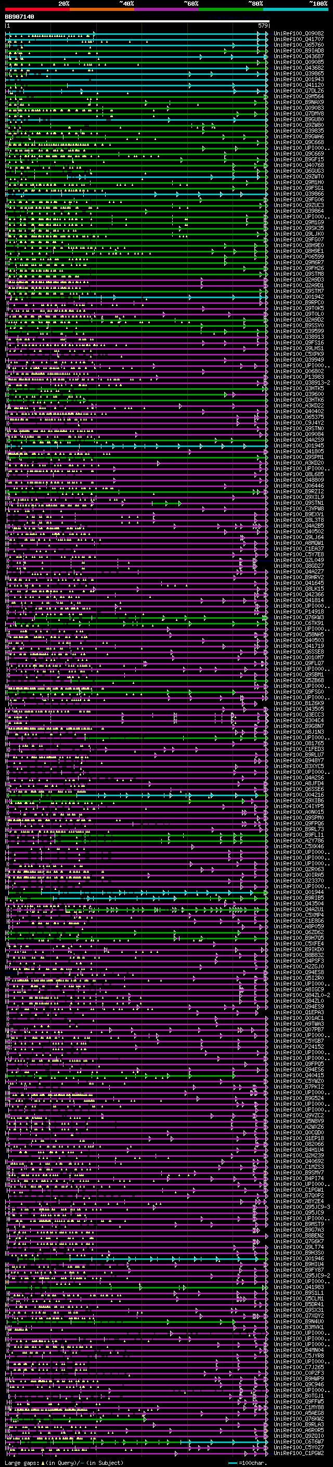The height and width of the screenshot is (1467, 333).
Task: Select label UniRef100_Q9ZW80
Action: click(x=299, y=125)
